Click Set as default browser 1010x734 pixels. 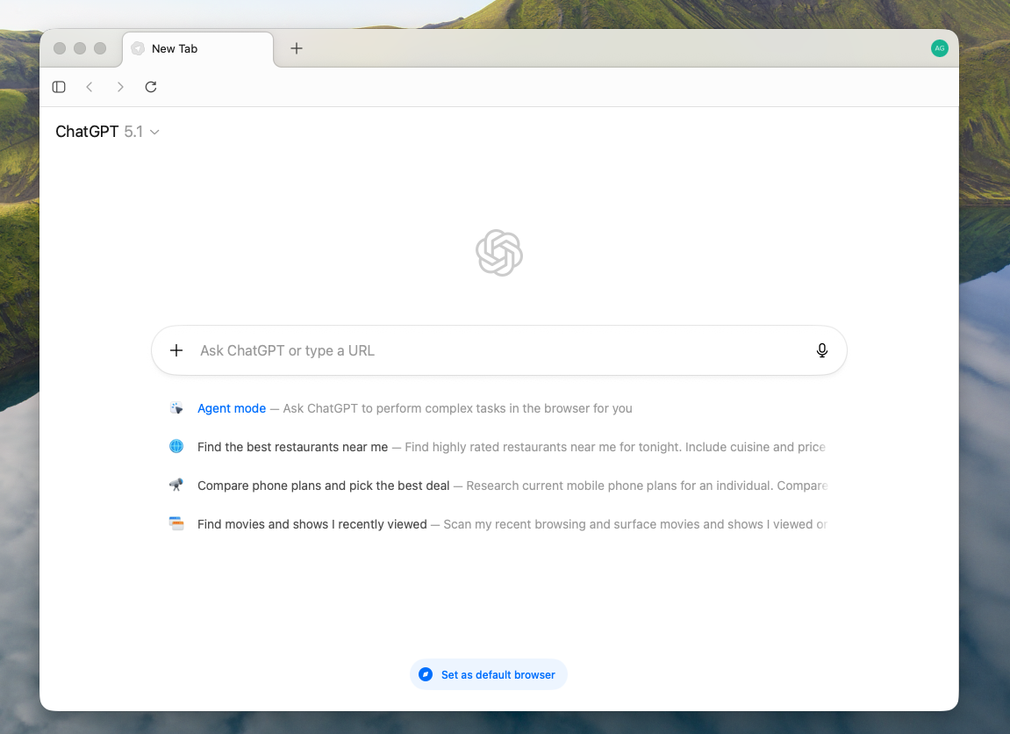[x=488, y=674]
